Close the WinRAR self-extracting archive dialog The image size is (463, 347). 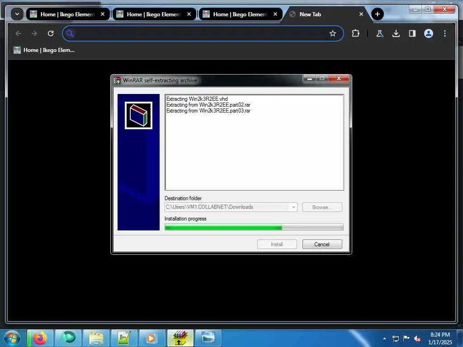[339, 79]
